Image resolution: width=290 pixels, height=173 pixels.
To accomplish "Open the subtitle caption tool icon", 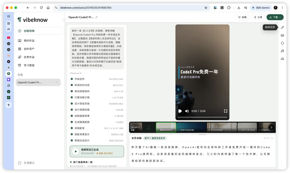I will (x=282, y=35).
